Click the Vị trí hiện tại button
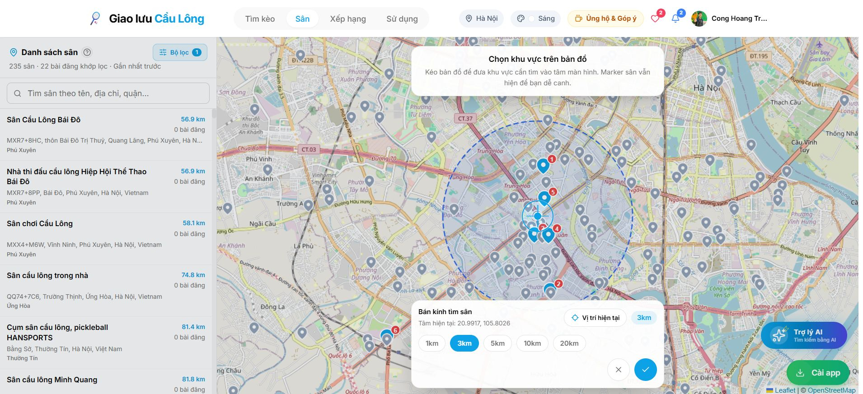 click(x=595, y=318)
